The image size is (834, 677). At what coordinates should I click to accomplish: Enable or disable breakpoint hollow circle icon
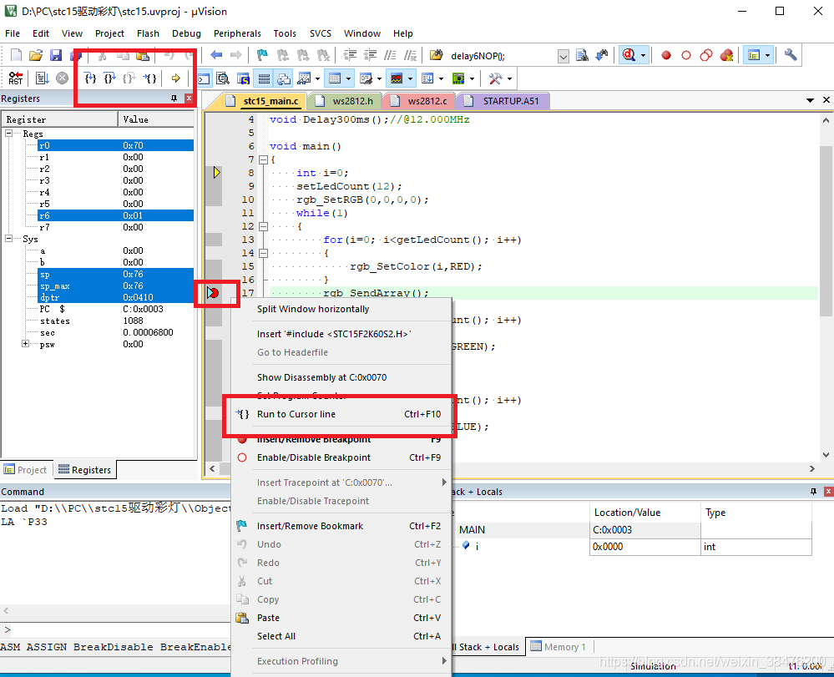[686, 55]
